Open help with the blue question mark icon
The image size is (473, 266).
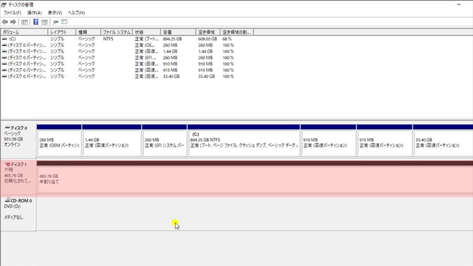click(x=35, y=22)
